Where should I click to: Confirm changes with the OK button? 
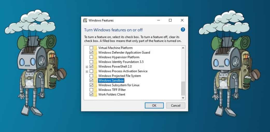click(x=154, y=106)
